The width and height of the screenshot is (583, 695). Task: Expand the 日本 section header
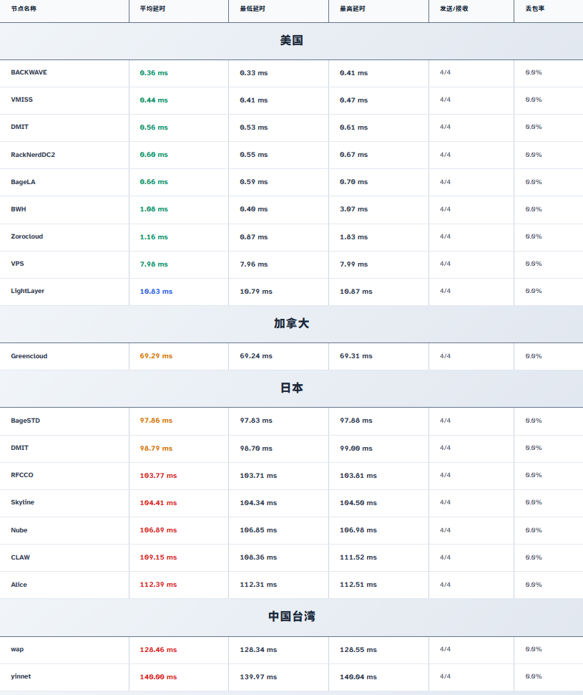pos(291,388)
